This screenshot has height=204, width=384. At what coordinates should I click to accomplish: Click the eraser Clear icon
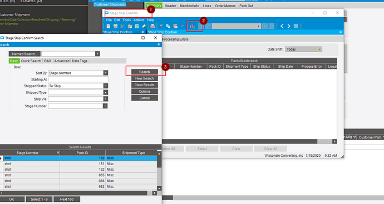click(144, 26)
